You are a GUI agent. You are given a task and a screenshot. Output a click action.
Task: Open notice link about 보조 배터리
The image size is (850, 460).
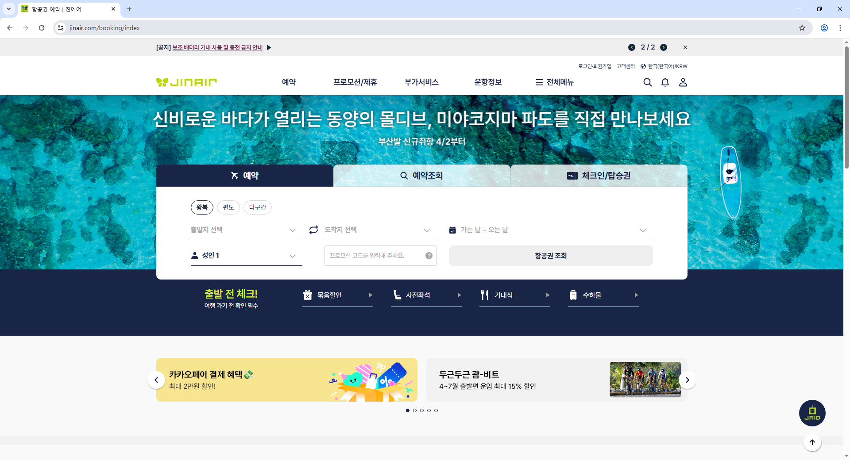217,47
